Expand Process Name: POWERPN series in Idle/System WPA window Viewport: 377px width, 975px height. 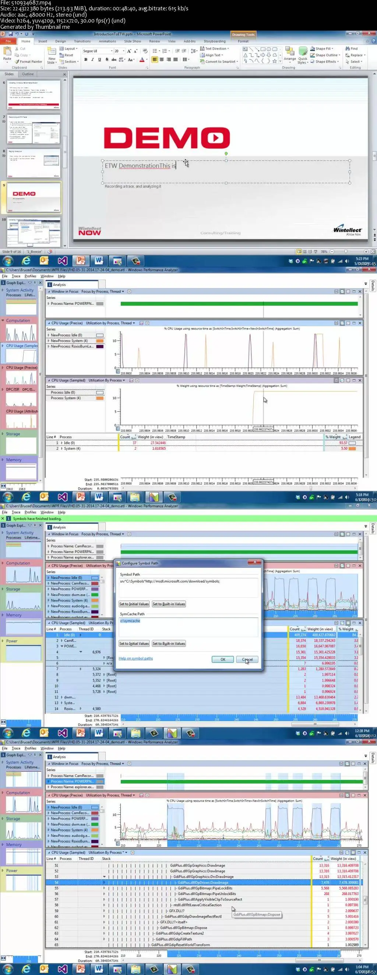(x=48, y=304)
